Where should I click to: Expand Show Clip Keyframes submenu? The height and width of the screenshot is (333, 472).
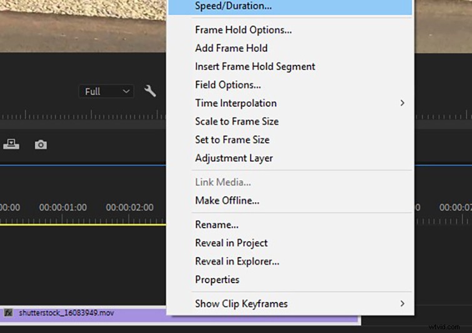[290, 304]
